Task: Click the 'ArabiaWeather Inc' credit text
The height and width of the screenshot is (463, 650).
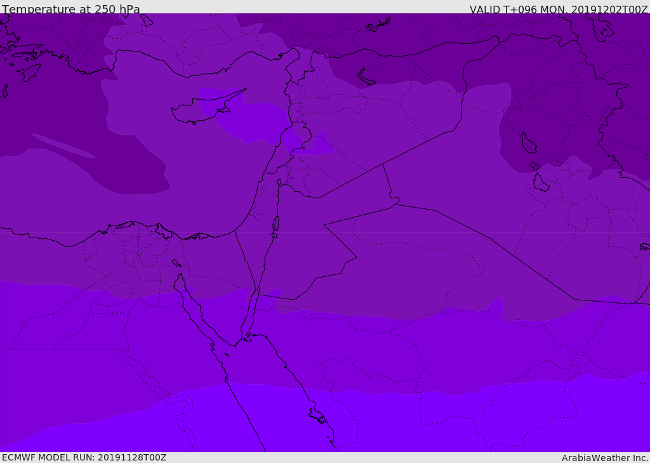Action: pos(605,458)
